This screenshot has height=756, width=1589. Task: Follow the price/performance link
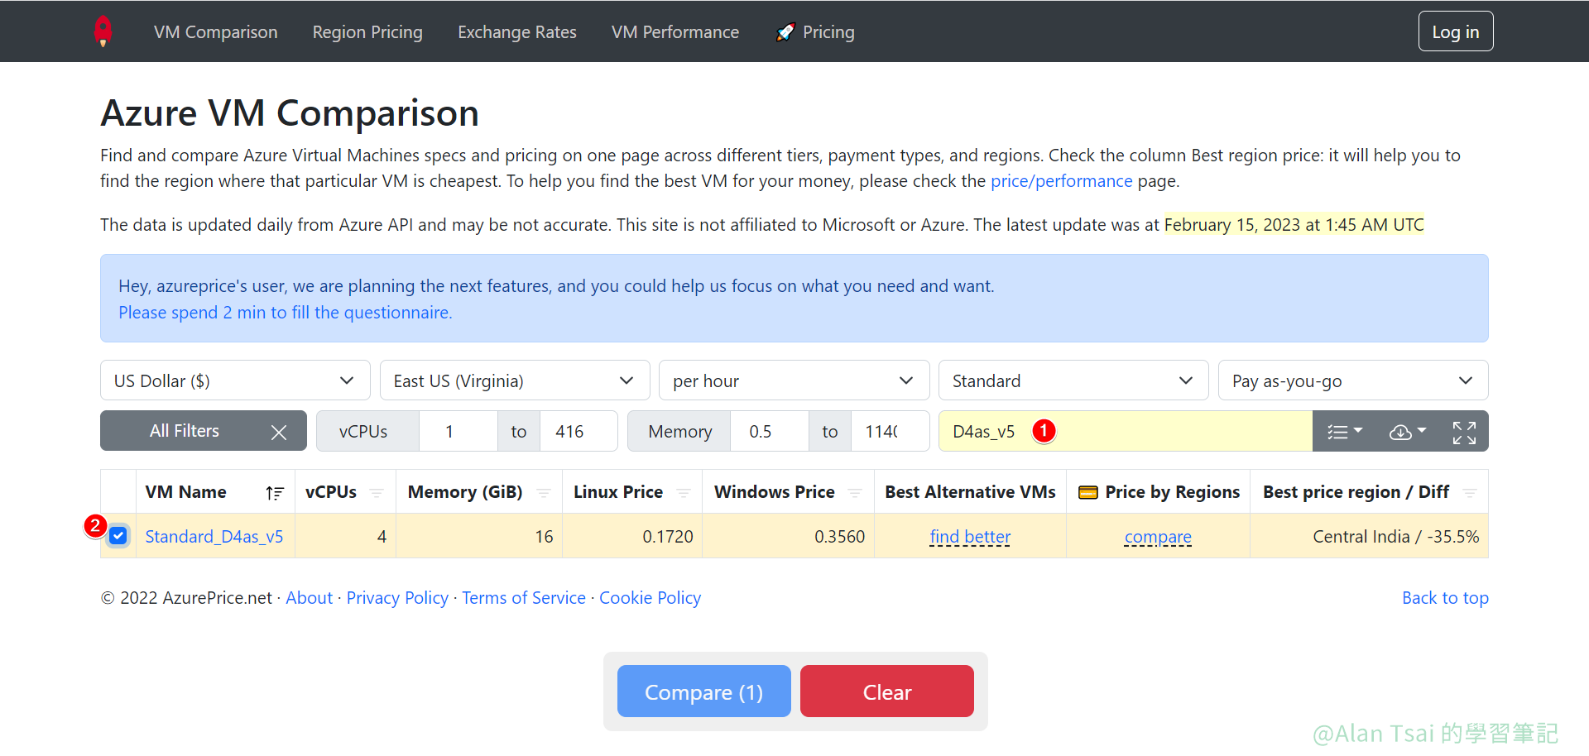(x=1062, y=181)
